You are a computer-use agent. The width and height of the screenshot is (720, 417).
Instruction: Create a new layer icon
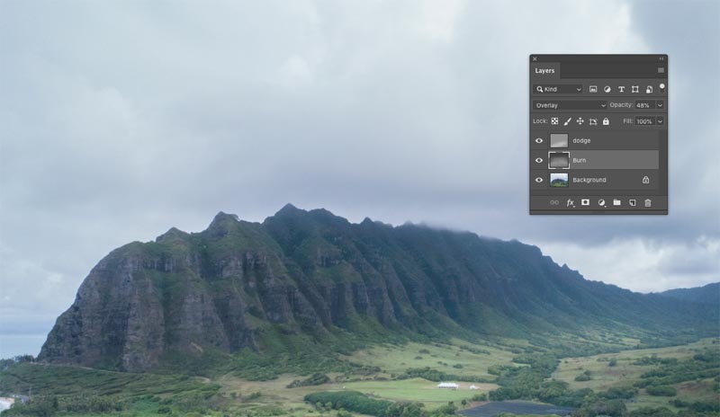click(x=633, y=202)
